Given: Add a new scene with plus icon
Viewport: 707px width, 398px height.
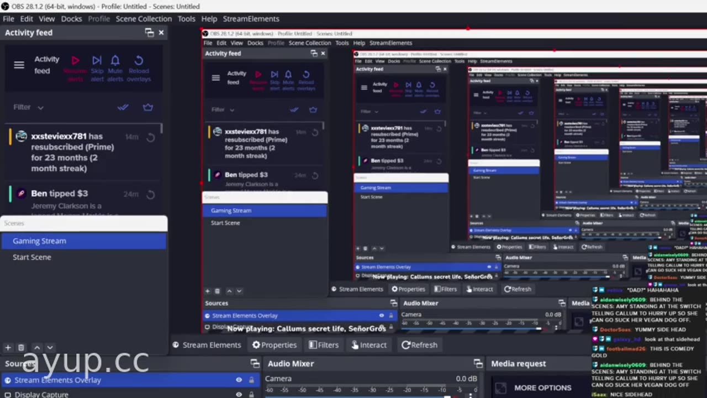Looking at the screenshot, I should click(8, 348).
